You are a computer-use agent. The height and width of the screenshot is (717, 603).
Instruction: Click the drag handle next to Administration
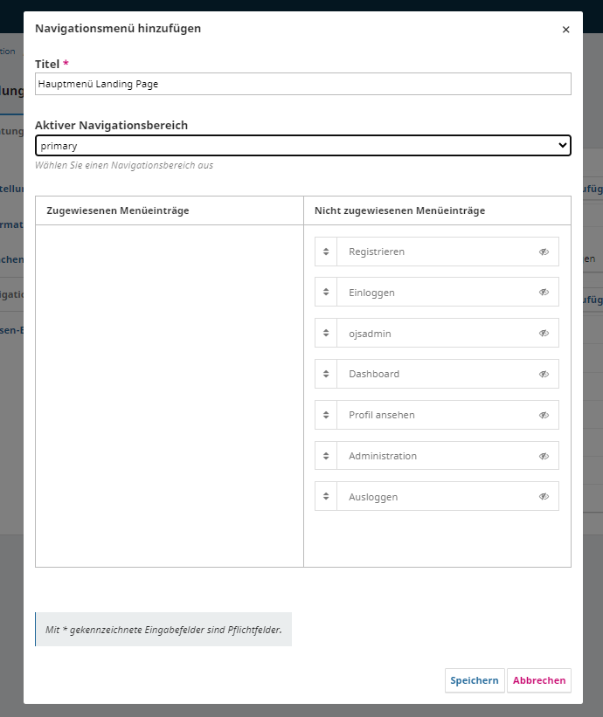point(326,456)
